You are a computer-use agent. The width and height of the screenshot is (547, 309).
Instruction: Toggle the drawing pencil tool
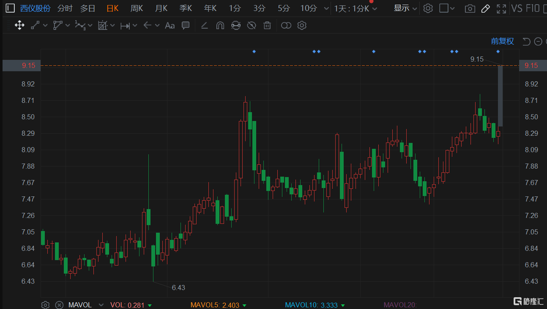[486, 8]
